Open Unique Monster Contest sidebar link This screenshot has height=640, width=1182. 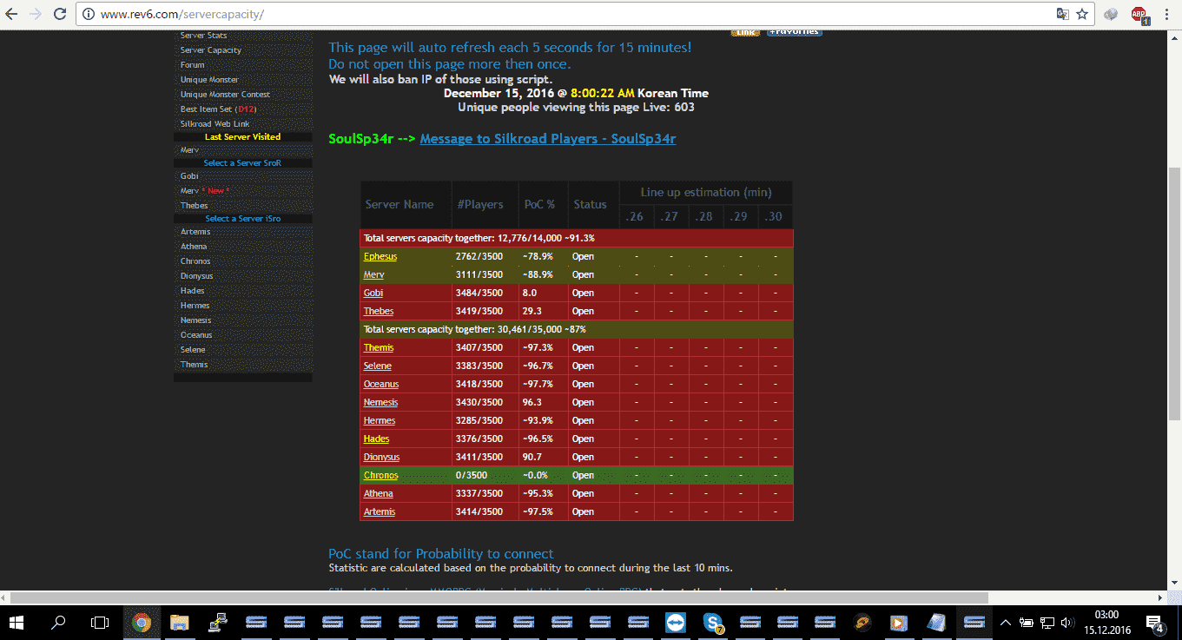pos(225,95)
